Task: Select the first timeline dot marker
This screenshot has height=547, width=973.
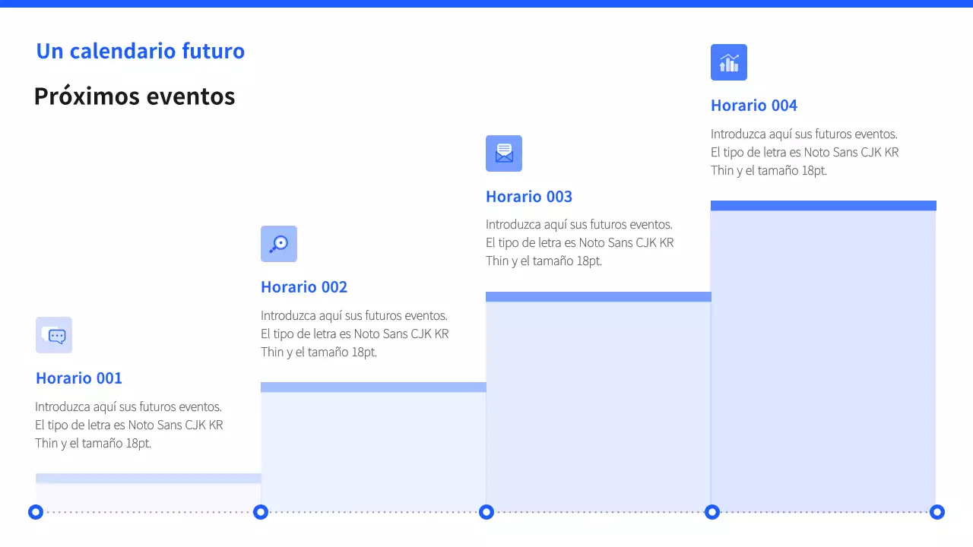Action: [35, 512]
